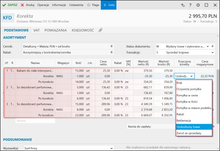Open the Ustawienia menu
The height and width of the screenshot is (151, 220).
tap(76, 5)
